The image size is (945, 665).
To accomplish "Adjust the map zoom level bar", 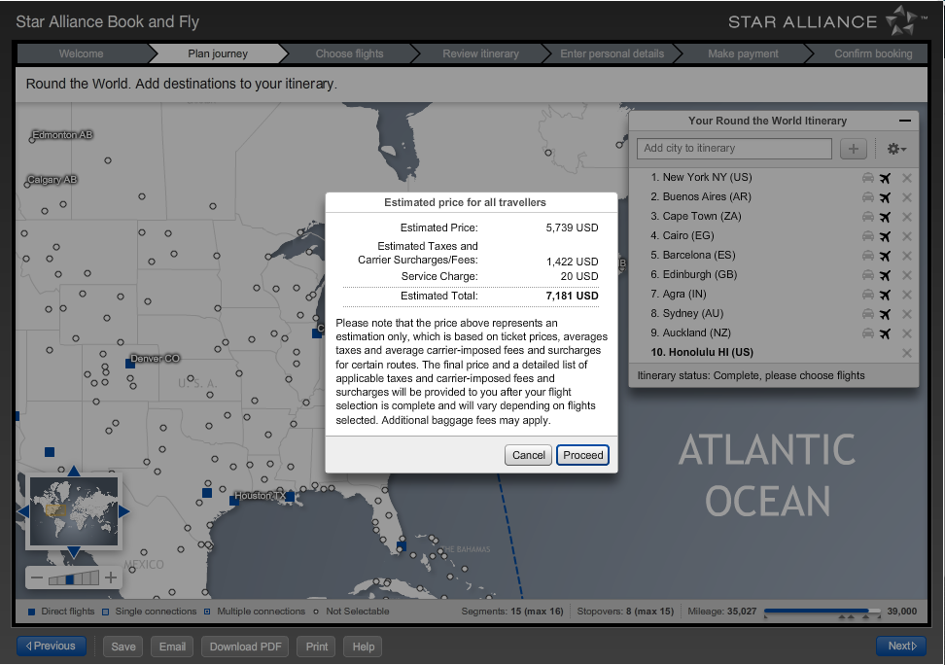I will pos(74,578).
